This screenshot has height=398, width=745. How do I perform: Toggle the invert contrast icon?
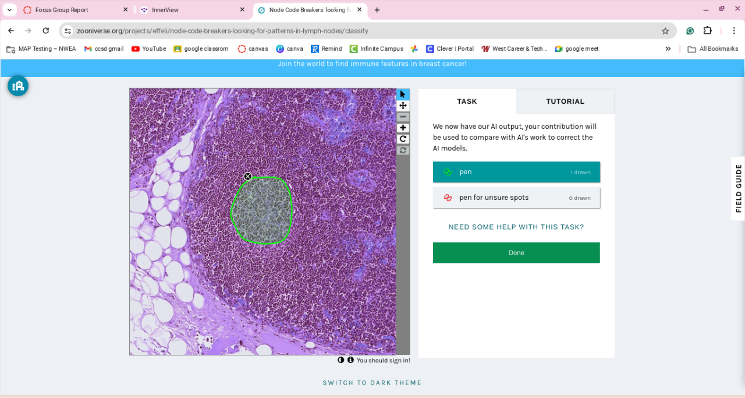(x=341, y=360)
